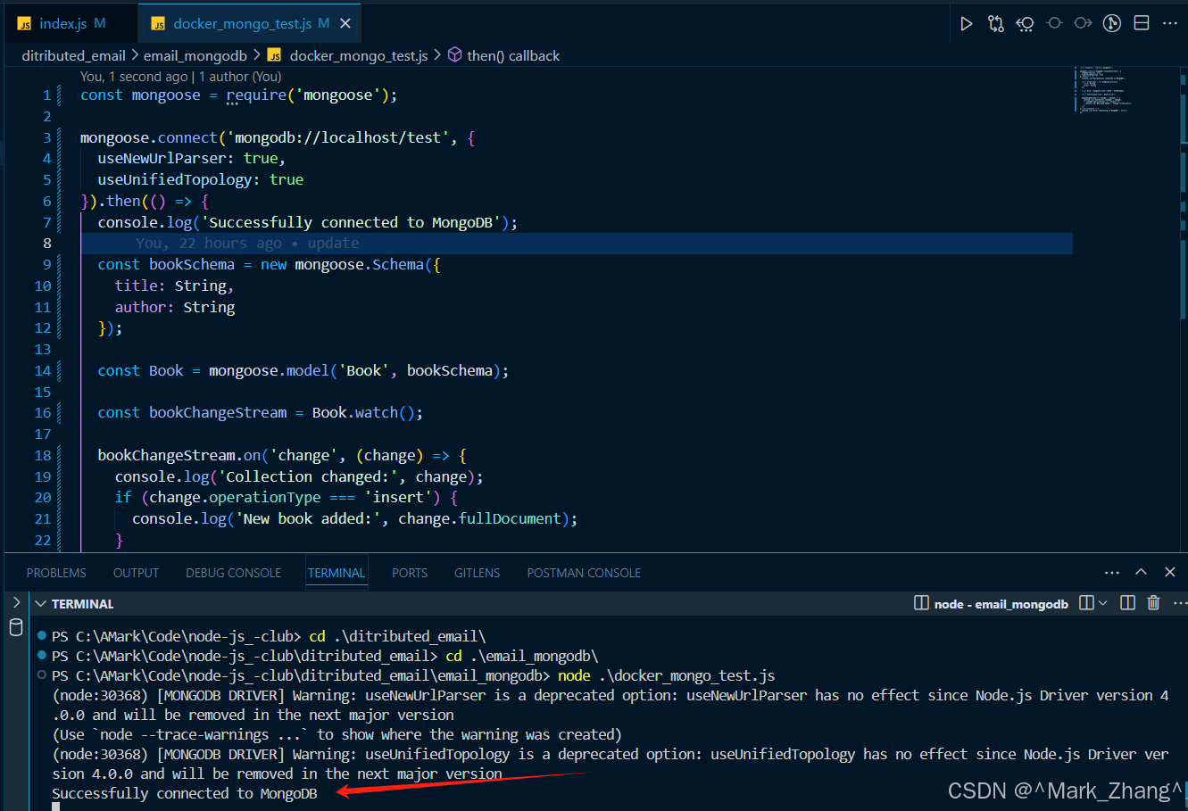
Task: Click the disabled middle commit circle icon
Action: point(1054,23)
